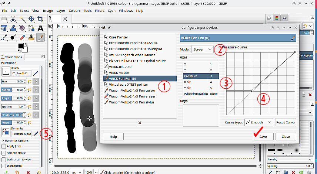This screenshot has width=317, height=174.
Task: Click the Close button in dialog
Action: tap(286, 136)
